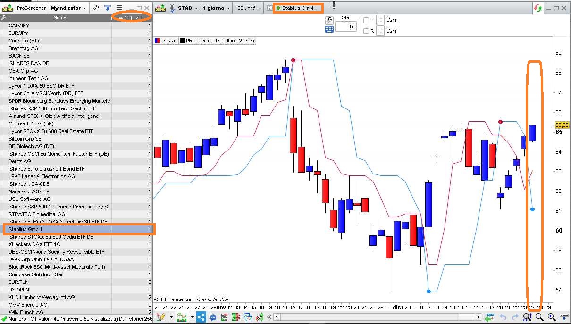
Task: Click the chart windows icon in bottom toolbar
Action: pos(248,317)
